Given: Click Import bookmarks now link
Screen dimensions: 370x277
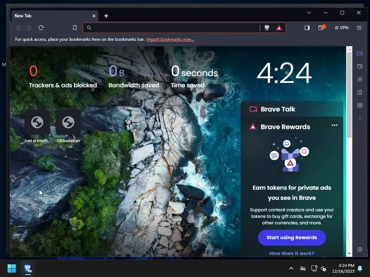Looking at the screenshot, I should click(x=170, y=39).
